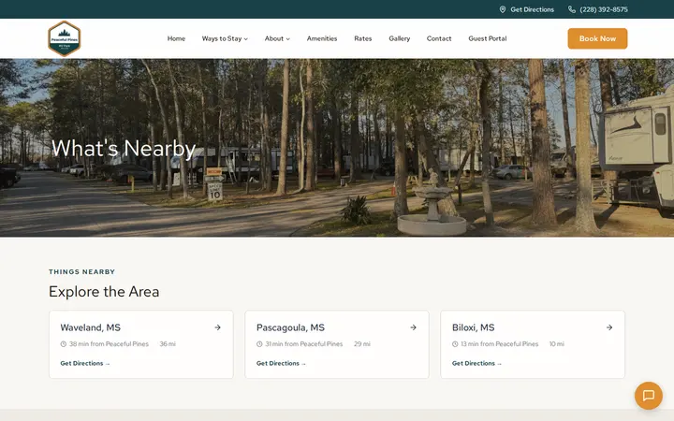Open the Contact page

[439, 38]
